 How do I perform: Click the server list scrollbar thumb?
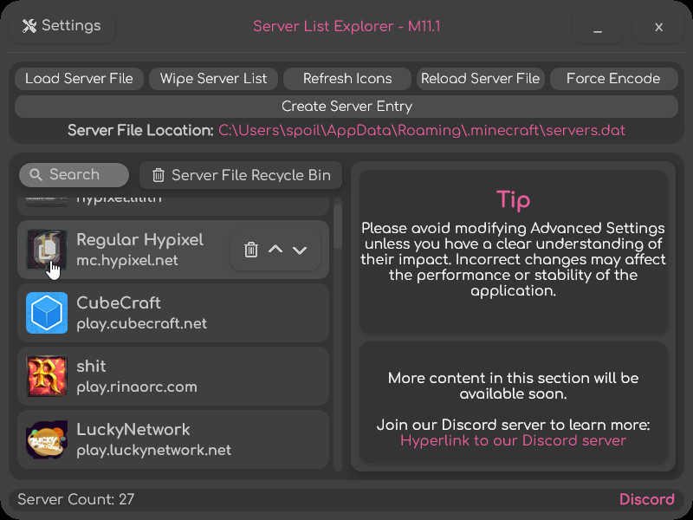(338, 226)
